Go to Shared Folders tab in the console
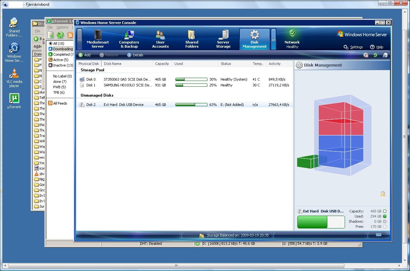 [x=192, y=39]
